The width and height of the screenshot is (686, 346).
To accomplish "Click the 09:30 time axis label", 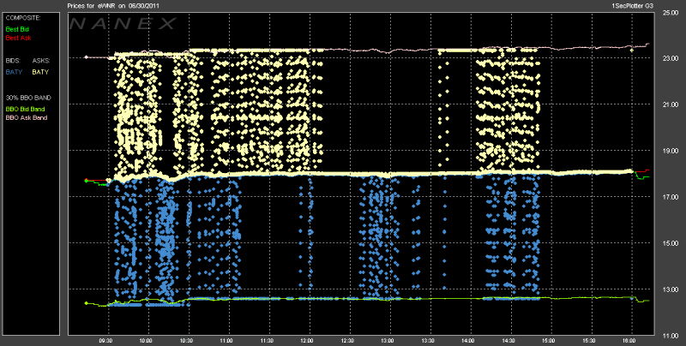I will click(x=106, y=340).
